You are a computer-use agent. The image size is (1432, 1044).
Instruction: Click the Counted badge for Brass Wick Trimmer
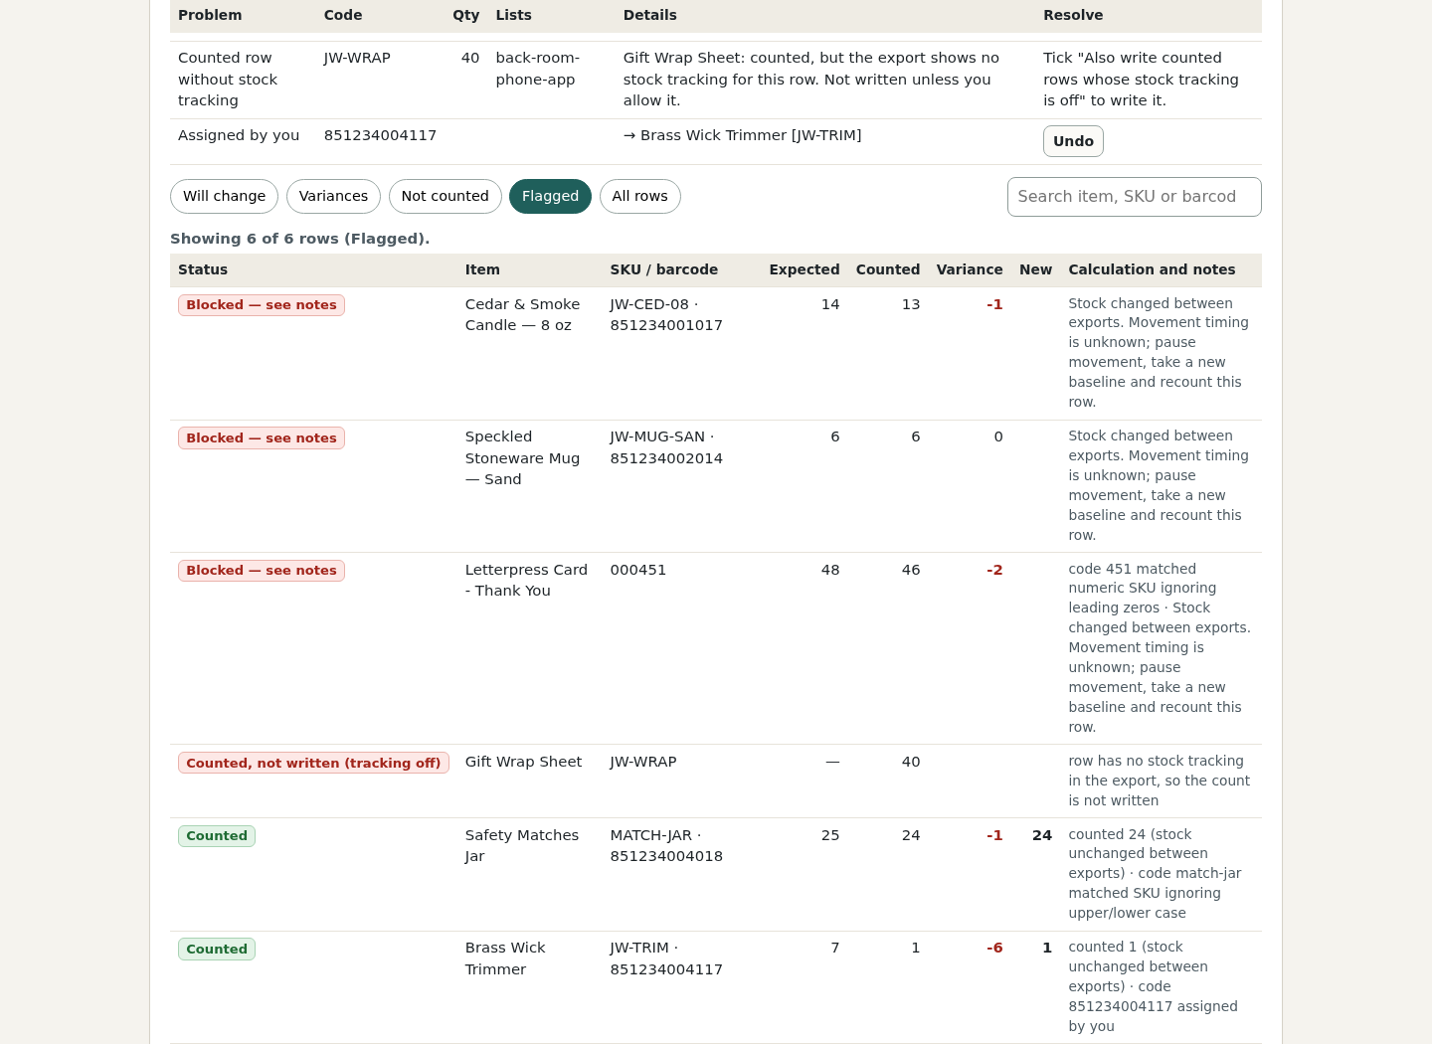pos(217,950)
